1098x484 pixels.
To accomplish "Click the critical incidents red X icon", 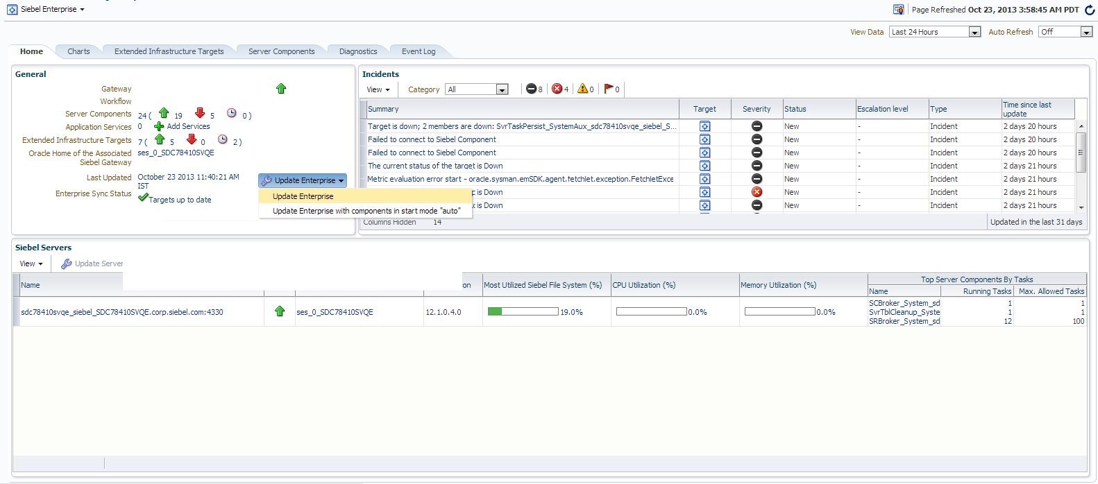I will click(557, 89).
